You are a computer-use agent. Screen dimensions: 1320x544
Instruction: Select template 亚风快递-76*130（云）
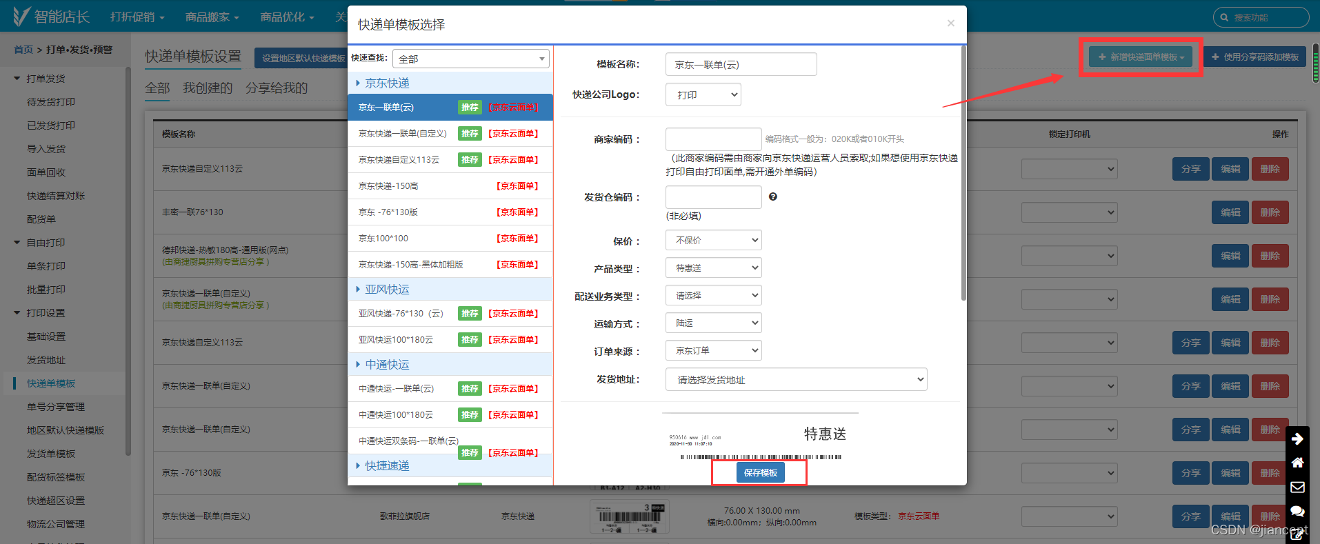(x=450, y=314)
